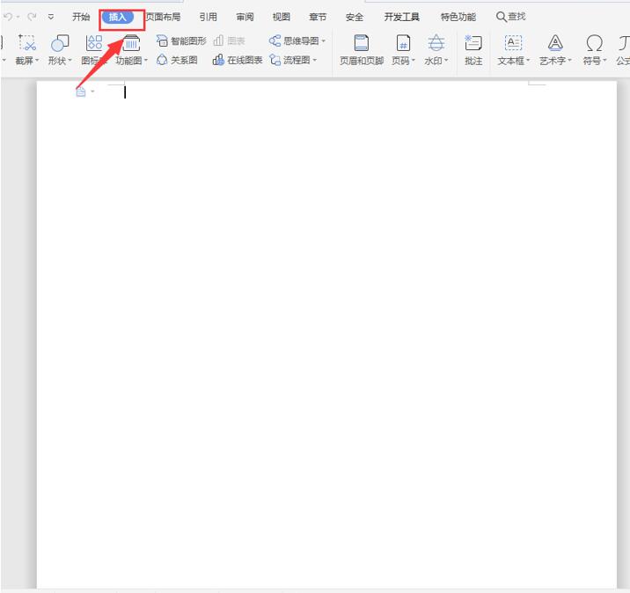
Task: Click the 图表 chart button
Action: [229, 40]
